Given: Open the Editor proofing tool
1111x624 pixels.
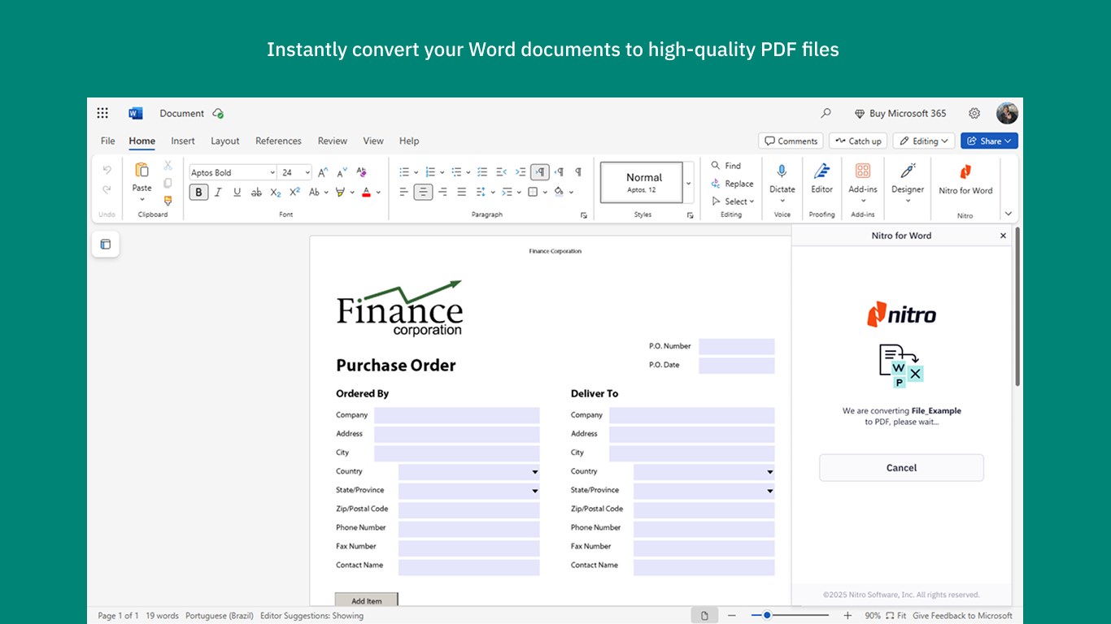Looking at the screenshot, I should (x=821, y=178).
